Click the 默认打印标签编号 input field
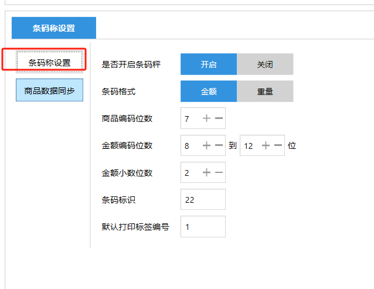Screen dimensions: 374x289 point(203,226)
